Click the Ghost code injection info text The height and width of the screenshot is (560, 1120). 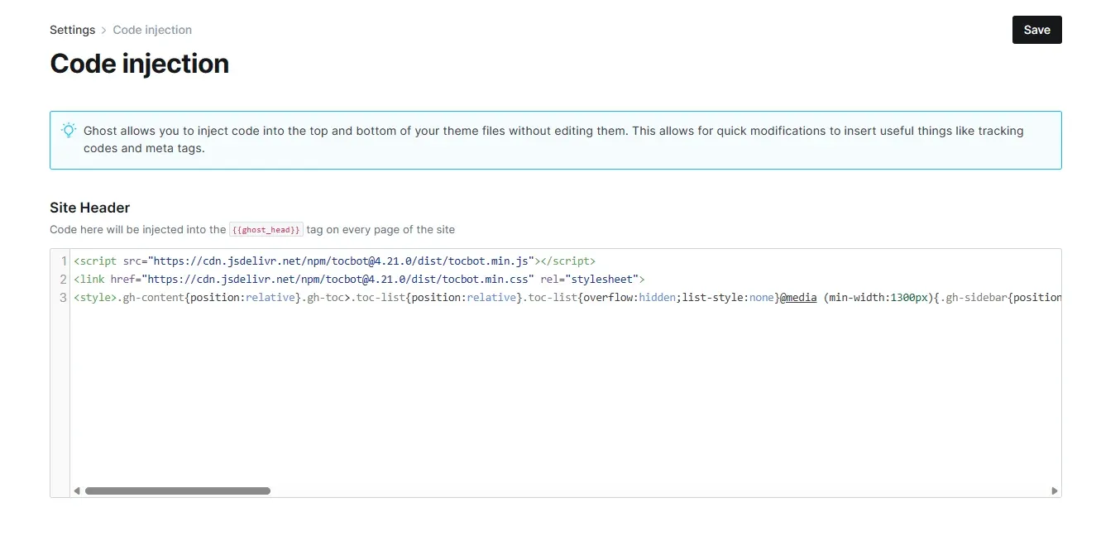tap(553, 140)
